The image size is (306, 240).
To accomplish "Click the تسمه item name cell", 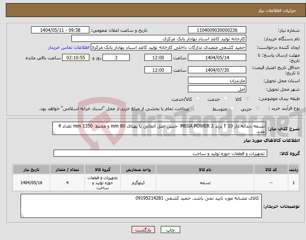I will point(205,183).
